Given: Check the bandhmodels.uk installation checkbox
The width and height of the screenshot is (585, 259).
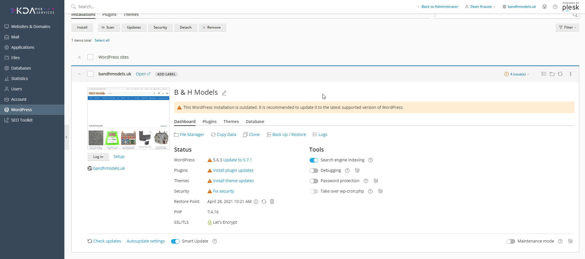Looking at the screenshot, I should (90, 74).
